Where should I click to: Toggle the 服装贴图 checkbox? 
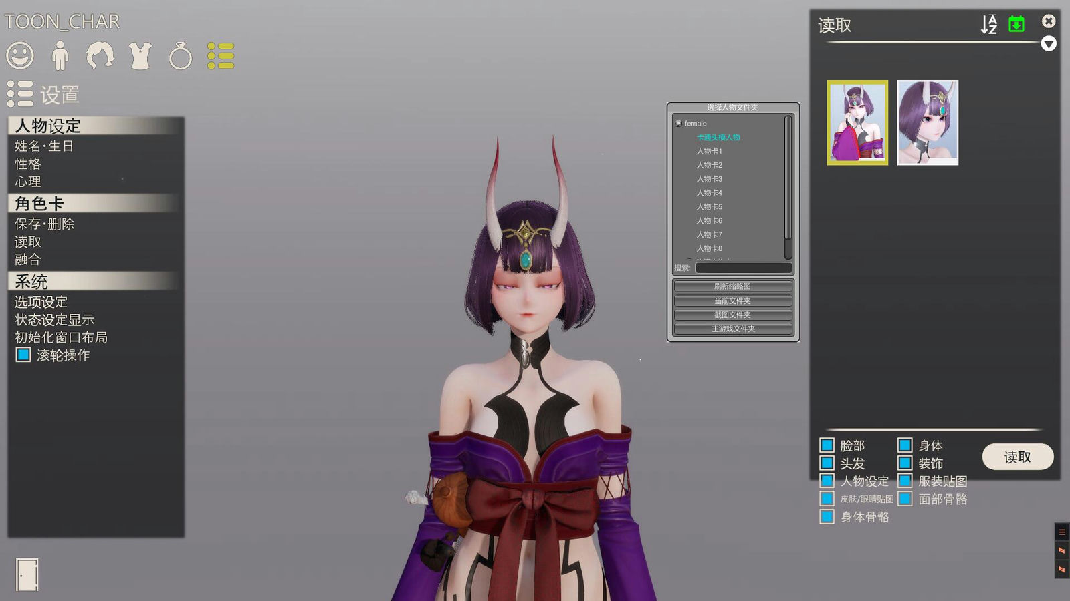point(905,481)
